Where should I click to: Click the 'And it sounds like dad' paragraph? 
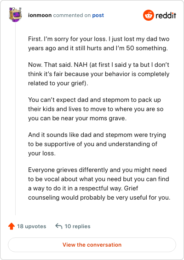97,144
